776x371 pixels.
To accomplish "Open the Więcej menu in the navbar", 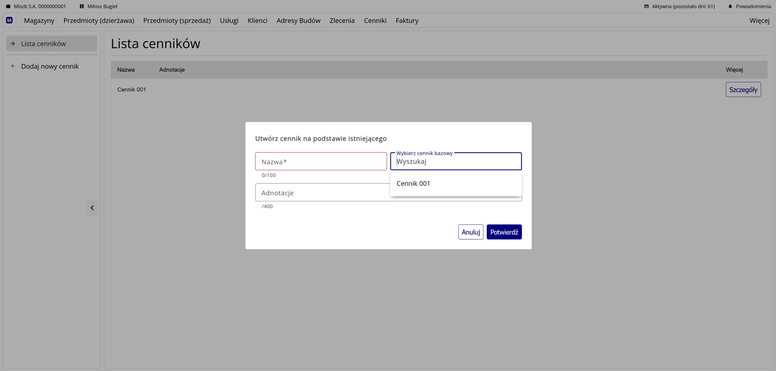I will (759, 21).
